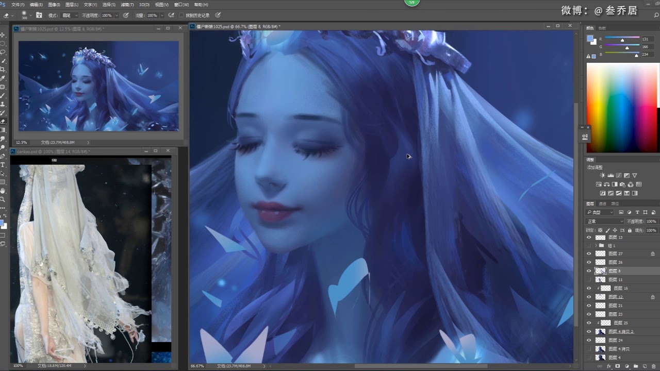Lock all icon in Layers panel
Image resolution: width=660 pixels, height=371 pixels.
pyautogui.click(x=630, y=230)
